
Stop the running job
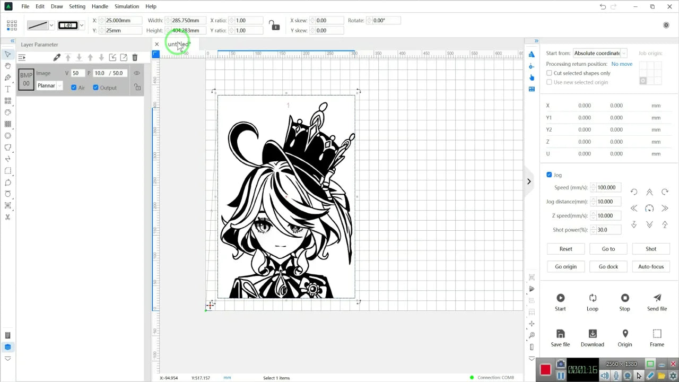point(625,298)
